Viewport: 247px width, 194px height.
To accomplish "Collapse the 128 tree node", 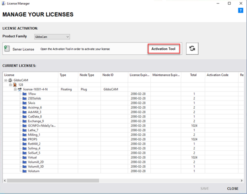I will click(x=11, y=85).
